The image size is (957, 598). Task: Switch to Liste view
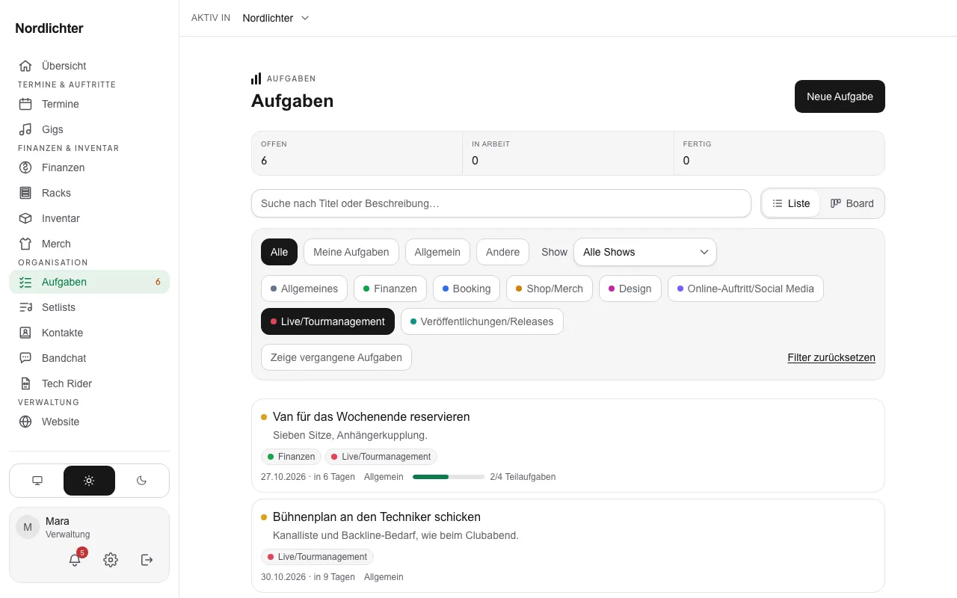pos(791,203)
